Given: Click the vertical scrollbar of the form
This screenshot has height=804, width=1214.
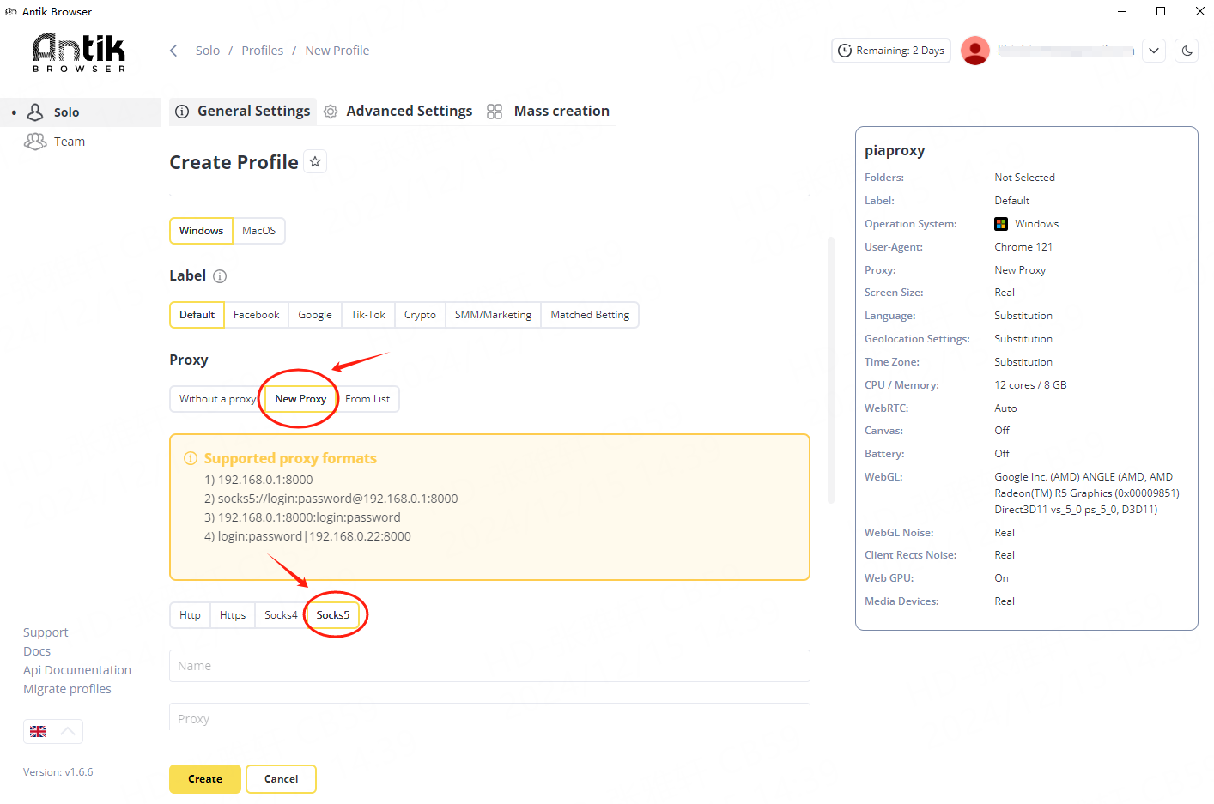Looking at the screenshot, I should point(830,369).
